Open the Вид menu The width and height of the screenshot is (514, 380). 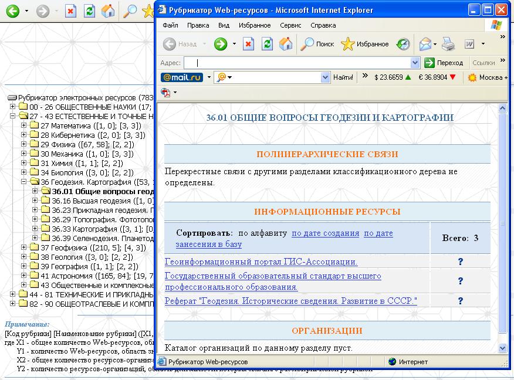pos(224,25)
